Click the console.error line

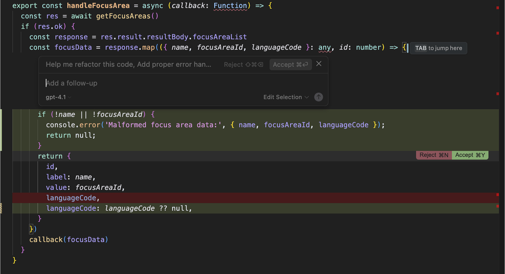point(215,125)
